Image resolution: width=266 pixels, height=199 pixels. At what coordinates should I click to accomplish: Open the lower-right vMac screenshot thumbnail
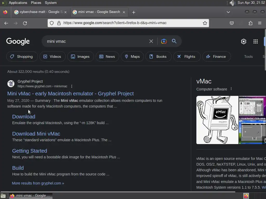click(x=252, y=132)
